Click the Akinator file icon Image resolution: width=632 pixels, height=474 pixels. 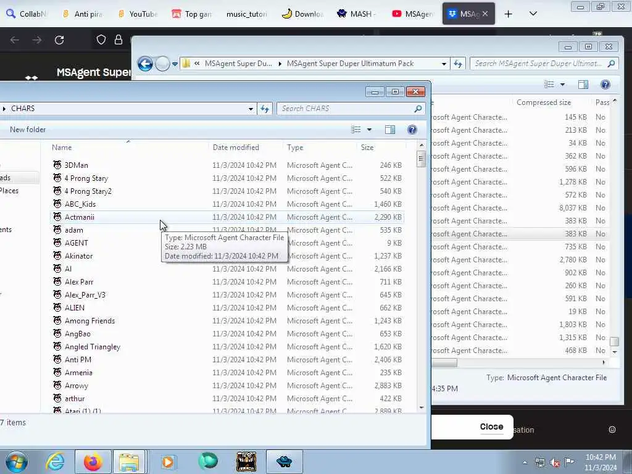pyautogui.click(x=57, y=256)
